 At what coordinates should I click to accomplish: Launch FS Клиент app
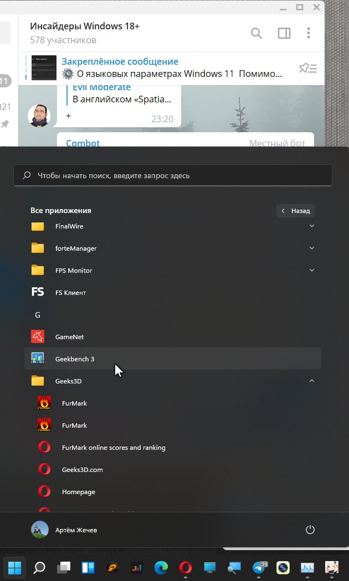173,292
